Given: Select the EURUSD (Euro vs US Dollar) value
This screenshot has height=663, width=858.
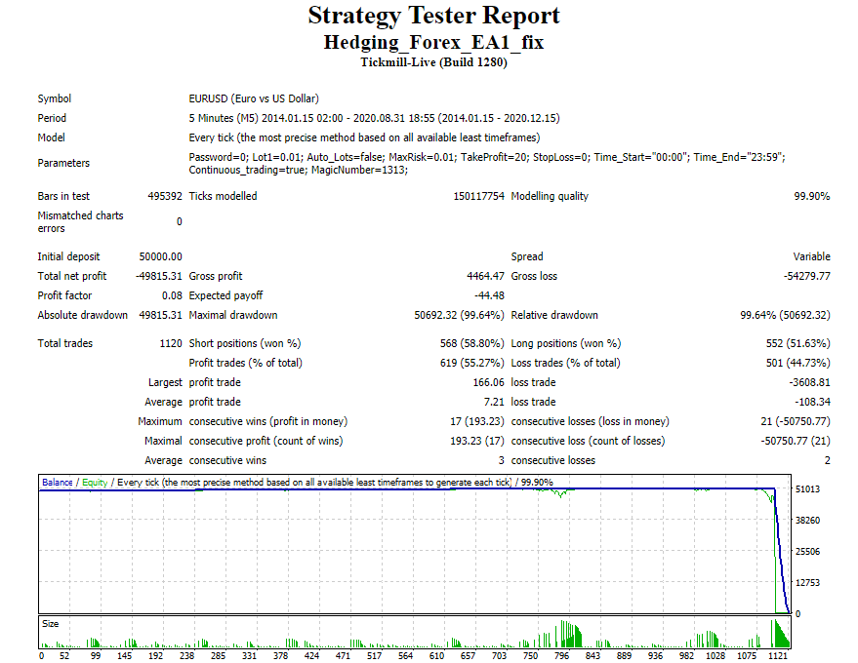Looking at the screenshot, I should (254, 98).
